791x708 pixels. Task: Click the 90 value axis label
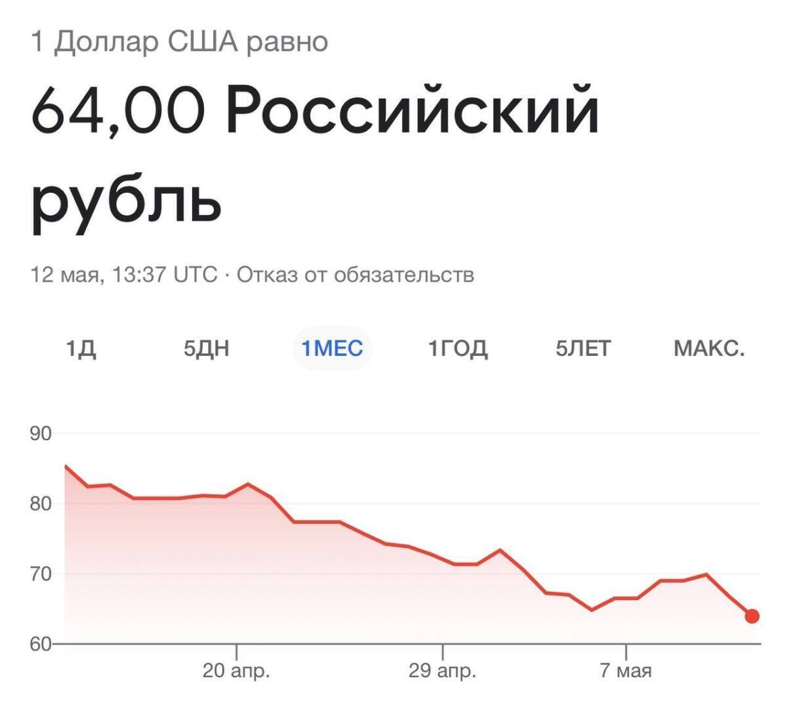tap(40, 434)
